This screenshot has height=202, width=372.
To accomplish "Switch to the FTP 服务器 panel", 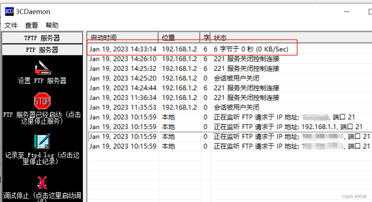I will 42,50.
